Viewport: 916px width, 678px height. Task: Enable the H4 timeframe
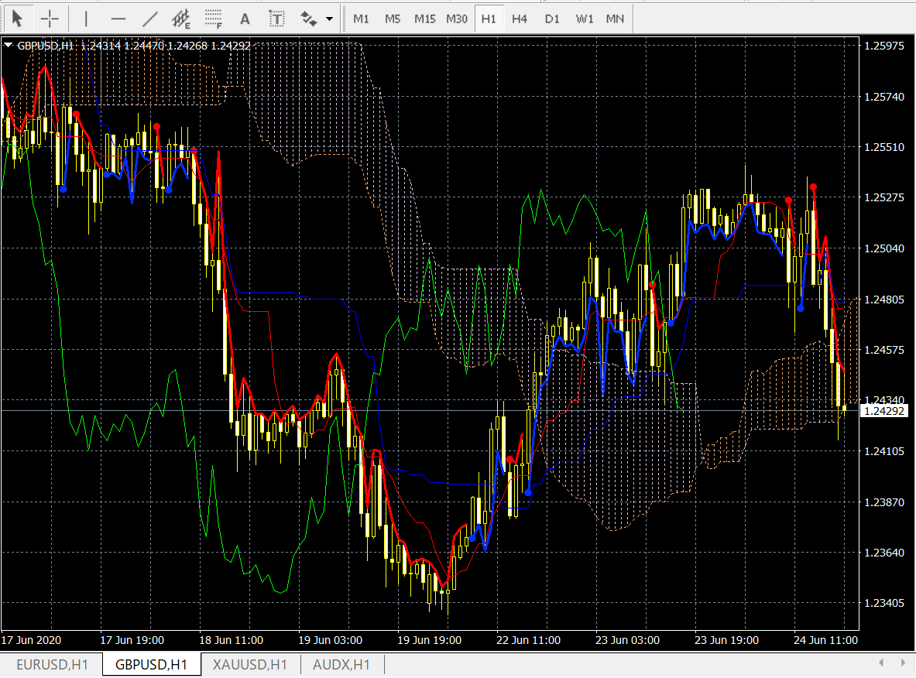[x=520, y=18]
